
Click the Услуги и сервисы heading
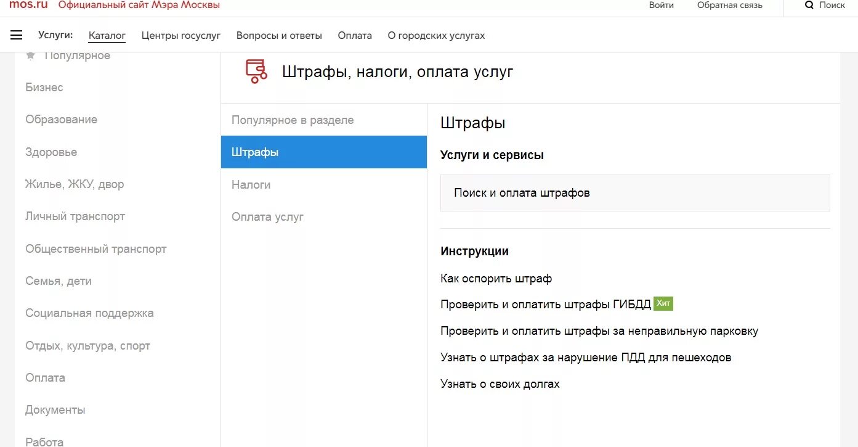[x=492, y=155]
